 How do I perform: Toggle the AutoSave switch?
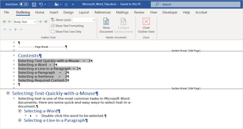[23, 4]
